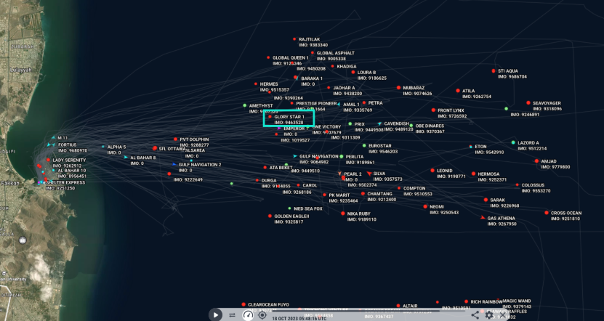Click the DURGA vessel label

click(269, 181)
